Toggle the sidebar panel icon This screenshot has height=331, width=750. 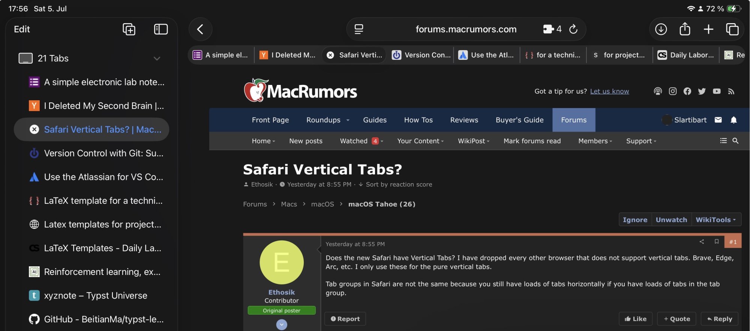coord(161,29)
